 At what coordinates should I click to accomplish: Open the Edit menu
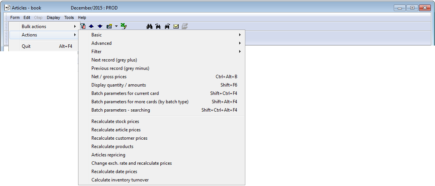click(27, 17)
